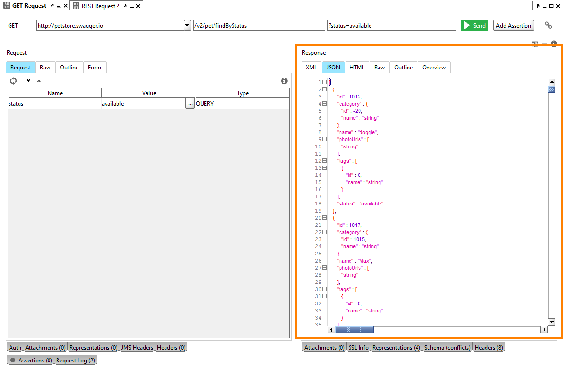Click the down chevron to move parameter down
The height and width of the screenshot is (371, 564).
(x=28, y=80)
